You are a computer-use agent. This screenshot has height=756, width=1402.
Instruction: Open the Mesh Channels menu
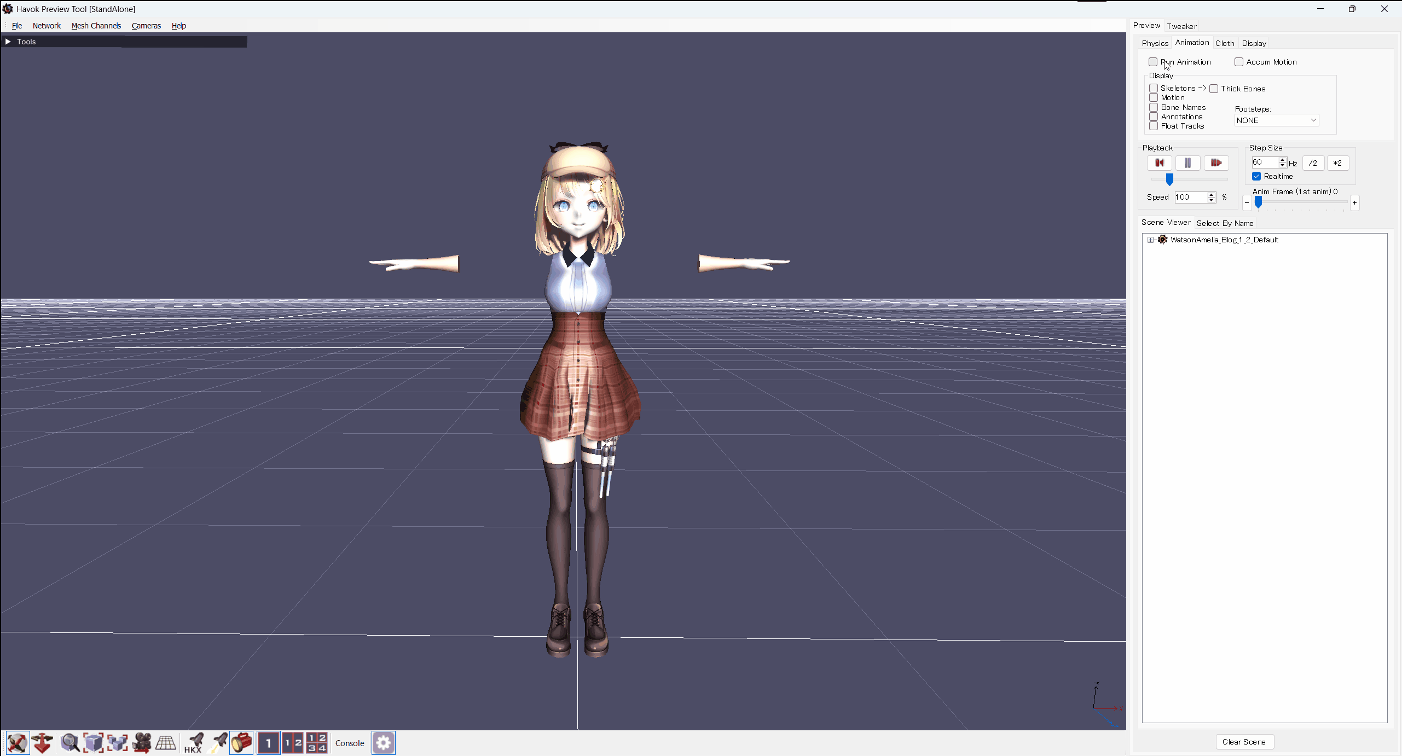pos(96,26)
